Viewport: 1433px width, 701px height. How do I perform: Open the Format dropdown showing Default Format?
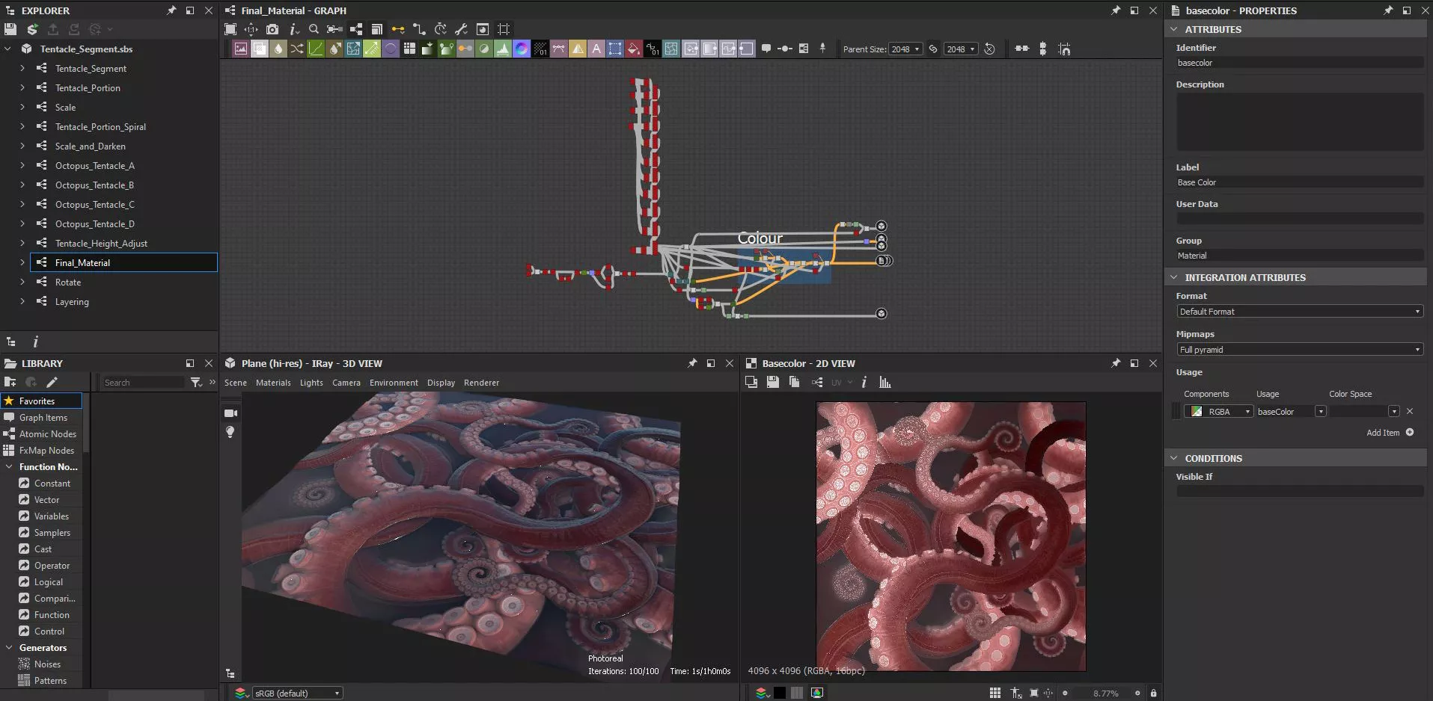point(1299,312)
